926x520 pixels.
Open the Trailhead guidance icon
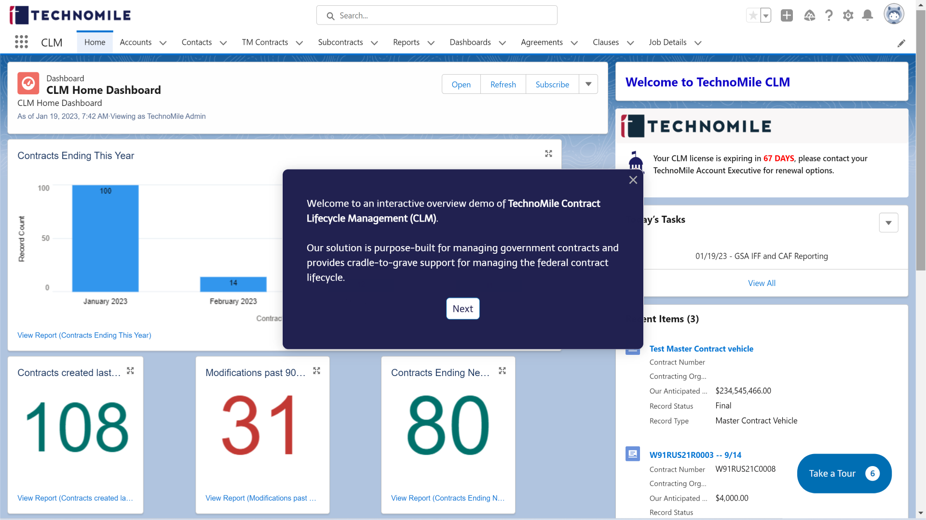click(x=809, y=15)
